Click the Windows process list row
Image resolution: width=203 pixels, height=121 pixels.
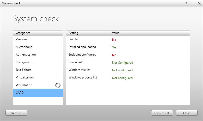tap(83, 78)
